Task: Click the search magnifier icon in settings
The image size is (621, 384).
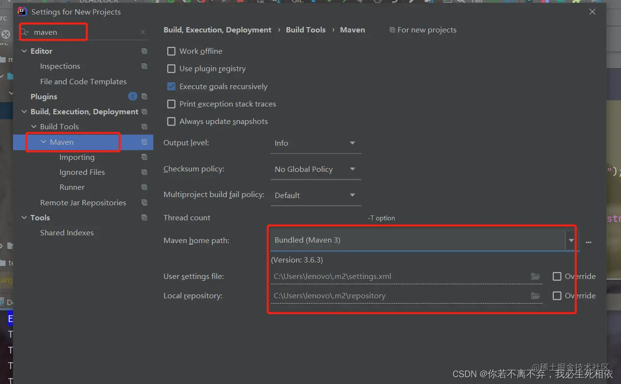Action: 25,32
